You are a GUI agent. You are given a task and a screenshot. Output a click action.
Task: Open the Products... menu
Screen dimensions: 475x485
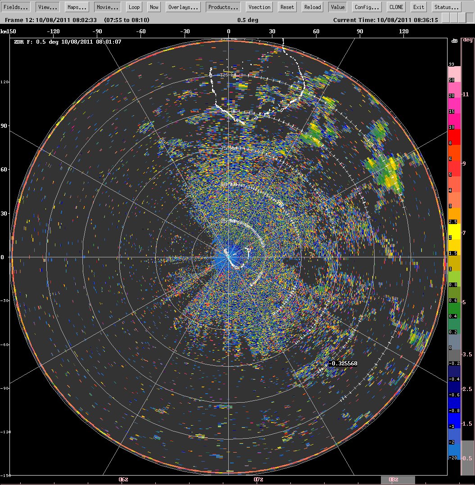click(223, 7)
